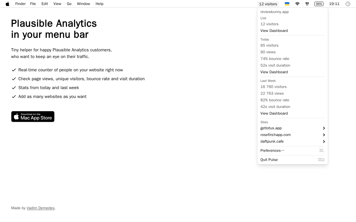Click the Mac App Store download badge
This screenshot has height=222, width=356.
pos(33,117)
